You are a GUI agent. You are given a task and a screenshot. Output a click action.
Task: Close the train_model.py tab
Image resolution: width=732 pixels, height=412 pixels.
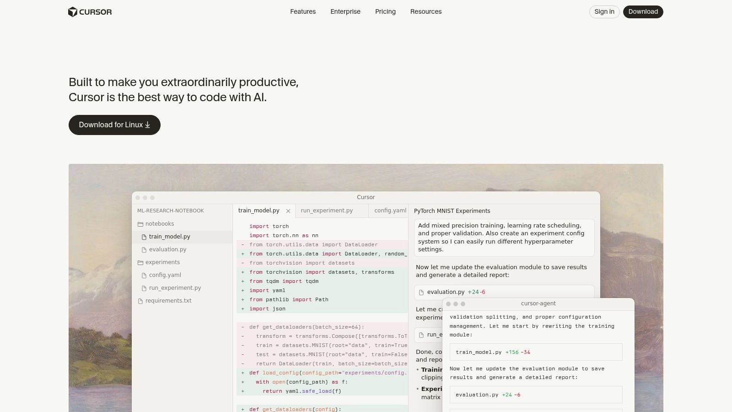288,211
